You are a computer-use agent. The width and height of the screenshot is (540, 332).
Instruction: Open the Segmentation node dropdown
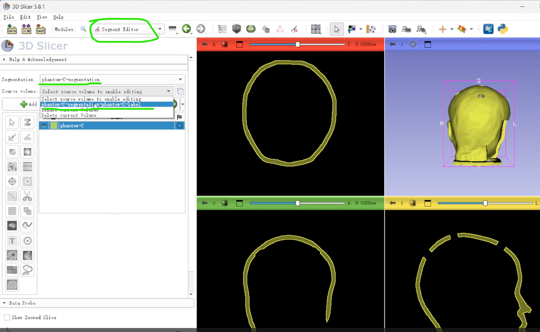113,79
